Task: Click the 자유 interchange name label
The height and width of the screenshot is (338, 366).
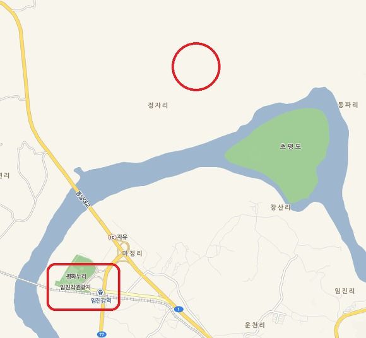Action: [x=122, y=237]
